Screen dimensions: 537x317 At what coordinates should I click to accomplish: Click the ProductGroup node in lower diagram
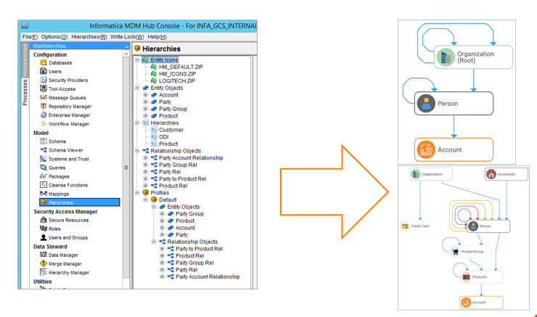pos(470,252)
